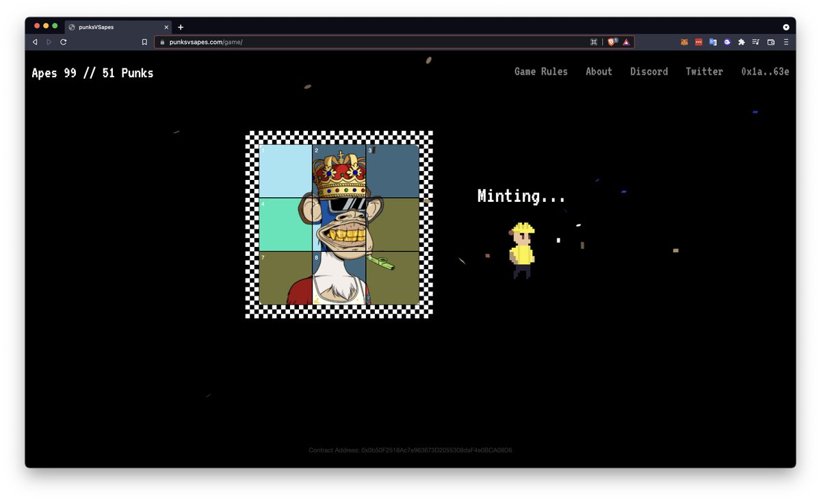Click the red password manager extension icon

699,42
